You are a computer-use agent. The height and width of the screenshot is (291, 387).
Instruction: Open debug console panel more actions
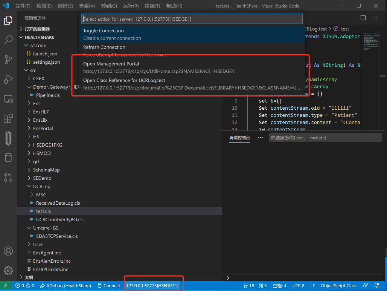point(261,138)
